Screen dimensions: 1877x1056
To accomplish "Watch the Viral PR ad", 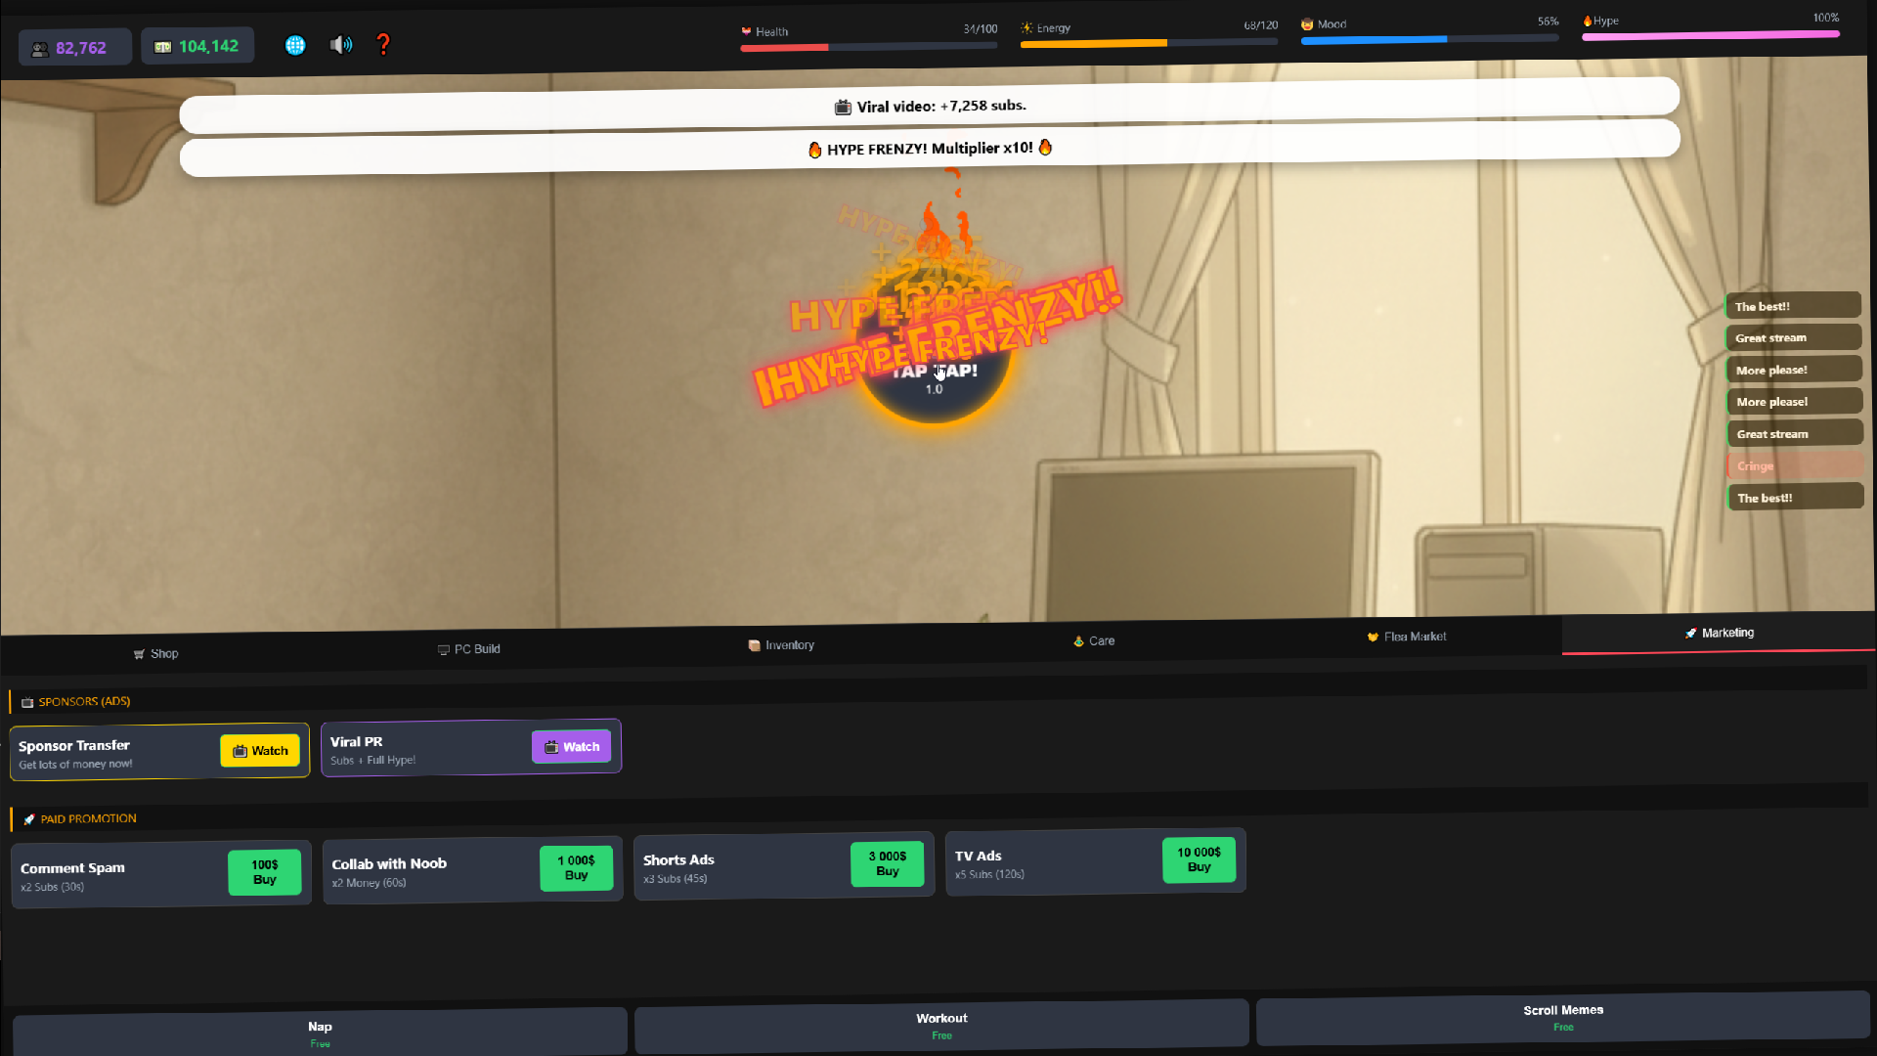I will (571, 746).
